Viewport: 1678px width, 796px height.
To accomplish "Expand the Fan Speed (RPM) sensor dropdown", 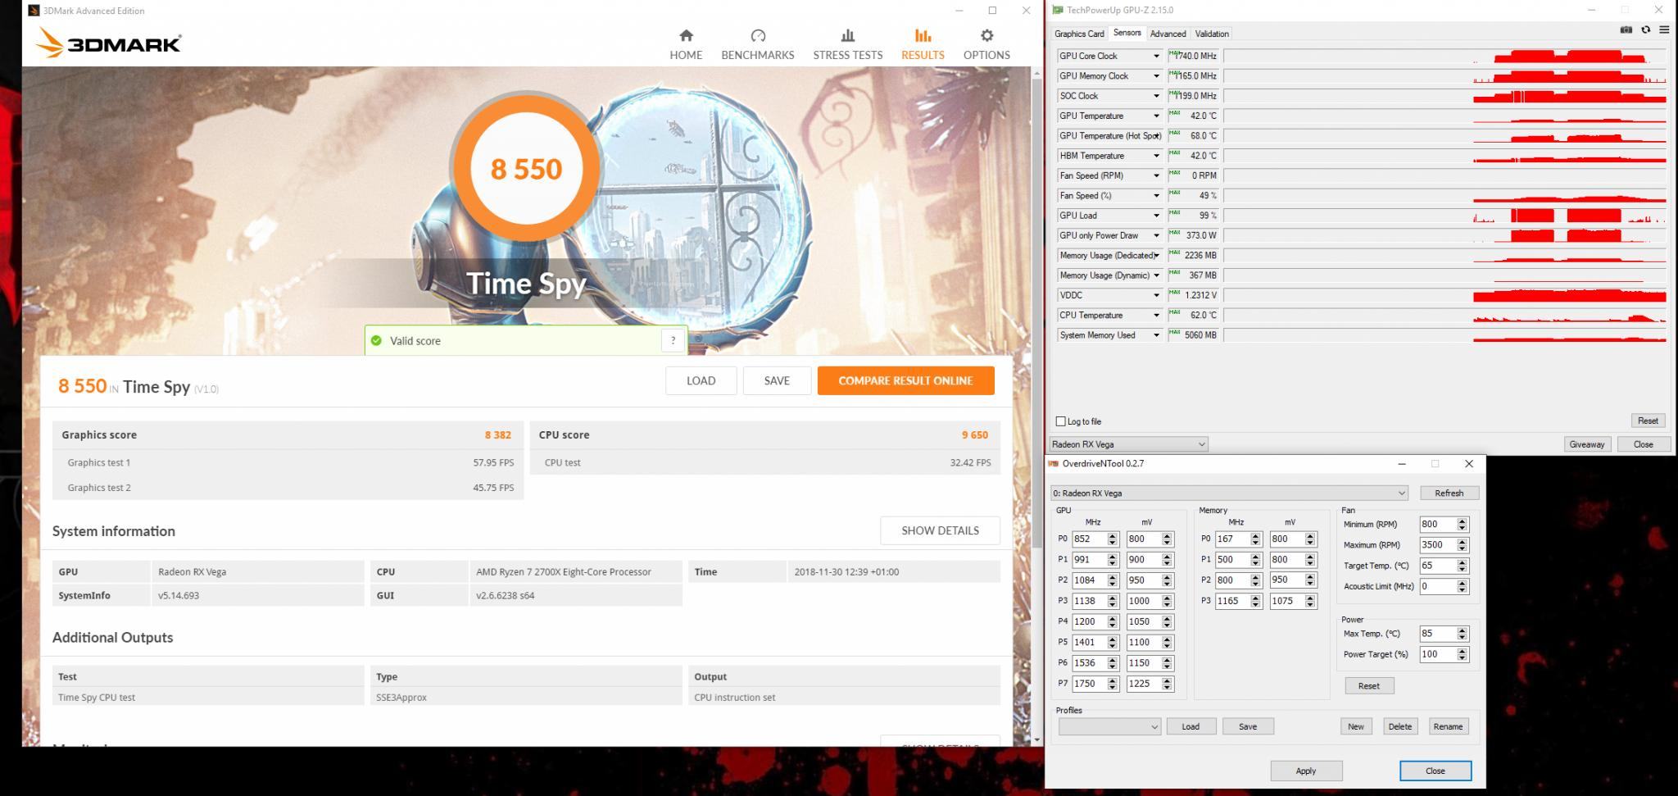I will point(1156,176).
